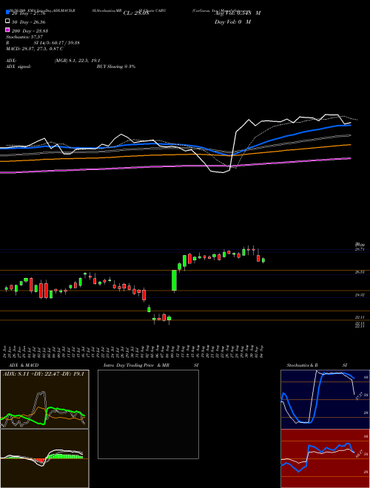
Task: Click the magenta 200-day moving average line
Action: [x=175, y=166]
